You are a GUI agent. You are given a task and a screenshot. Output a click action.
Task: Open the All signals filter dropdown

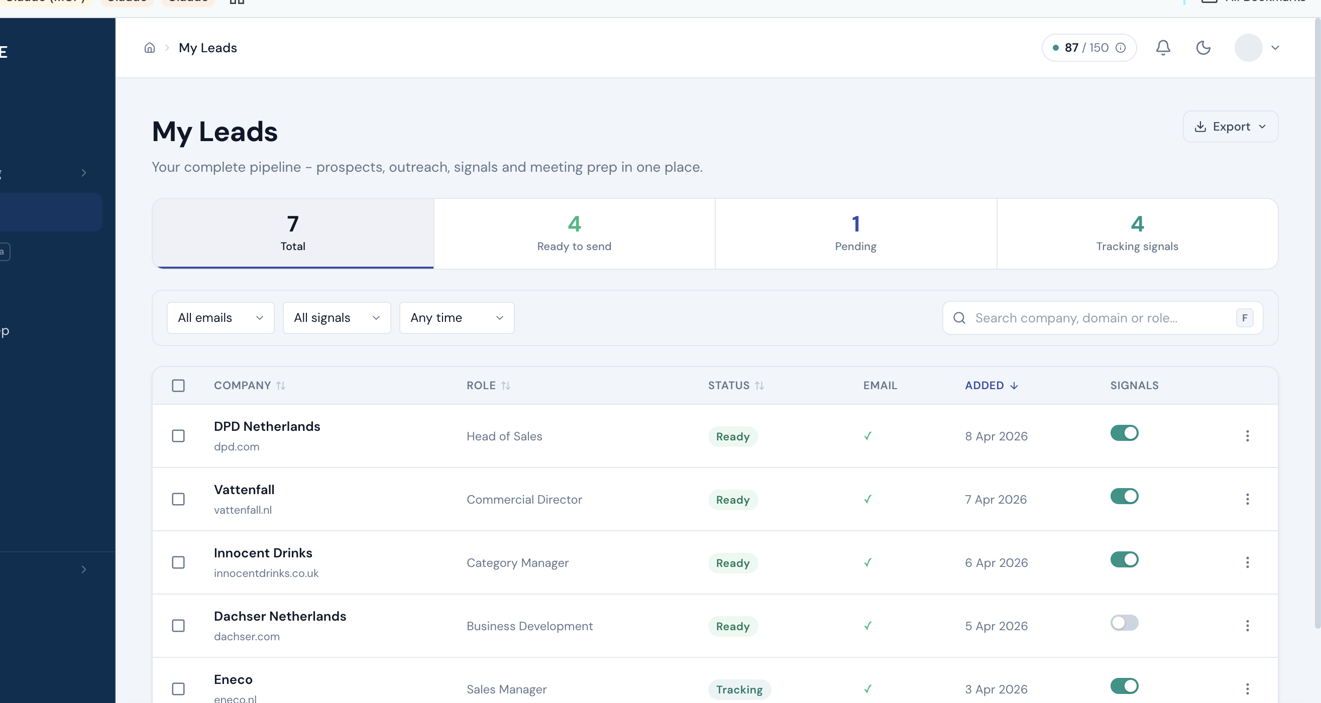click(x=337, y=317)
